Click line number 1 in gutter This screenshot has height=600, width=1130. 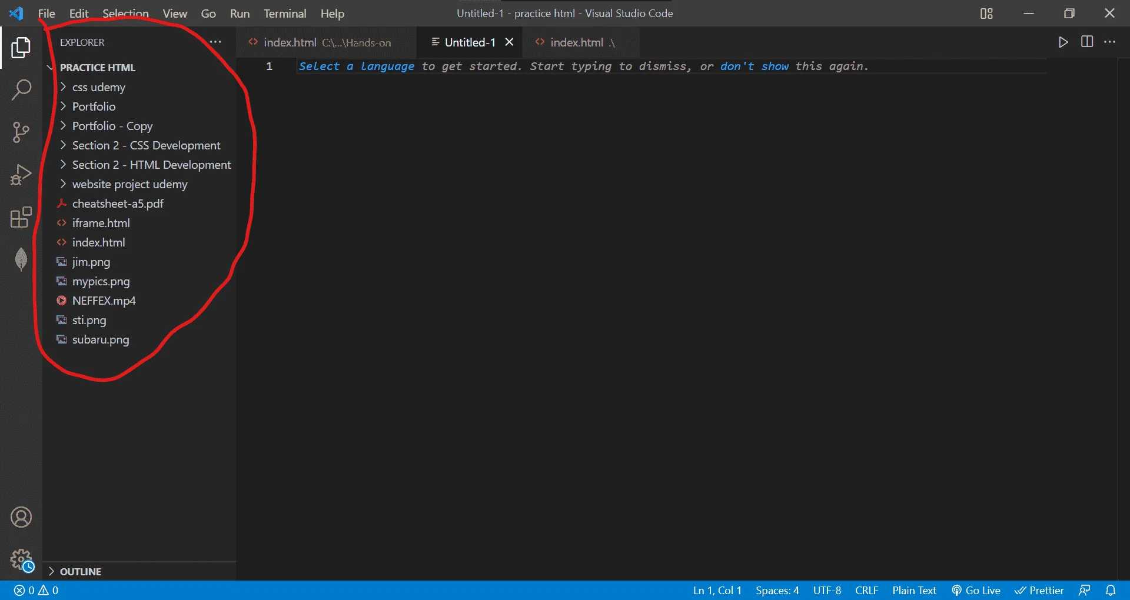269,66
